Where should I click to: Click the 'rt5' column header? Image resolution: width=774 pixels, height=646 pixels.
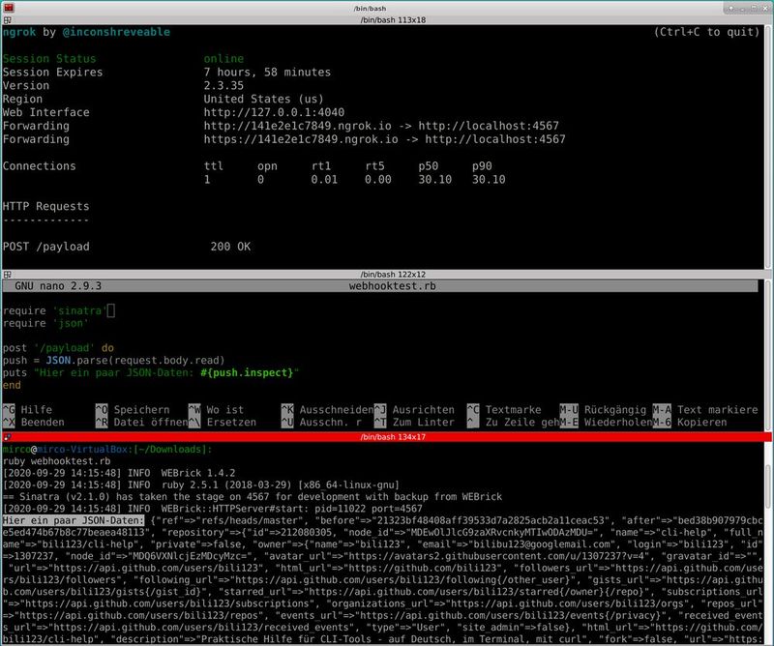pos(374,166)
